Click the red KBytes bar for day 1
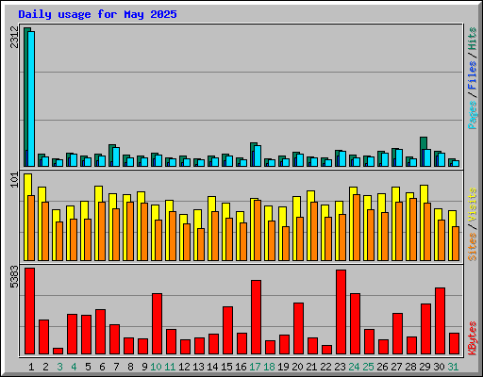Image resolution: width=483 pixels, height=377 pixels. [x=29, y=311]
